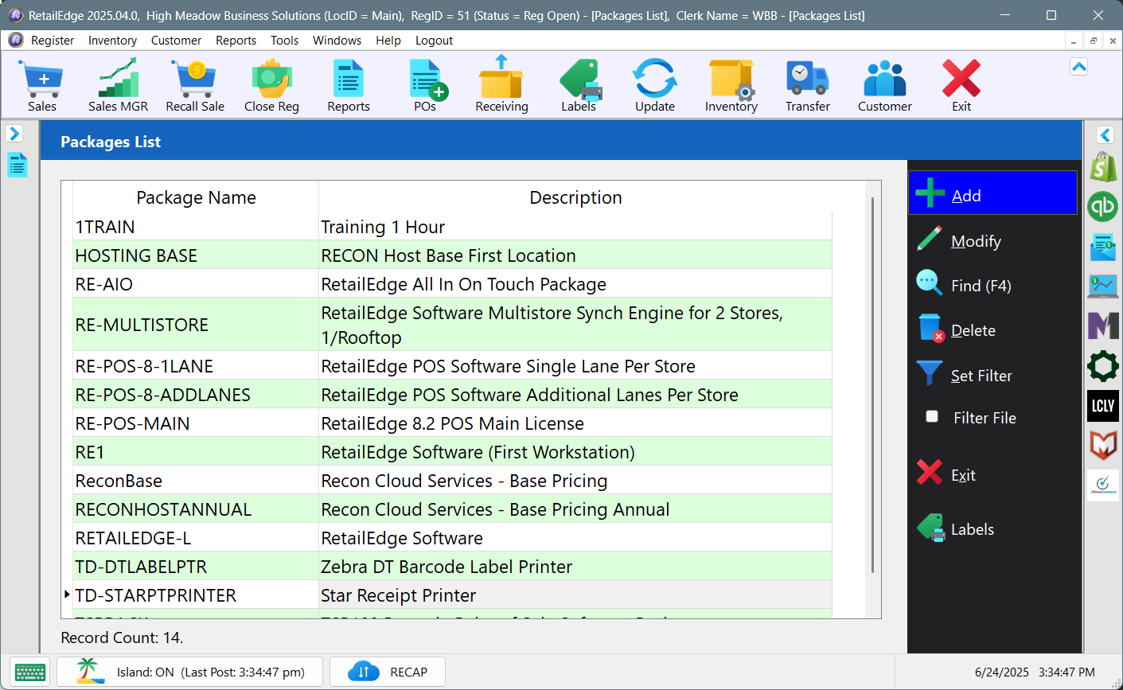This screenshot has height=690, width=1123.
Task: Toggle the Filter File checkbox
Action: pos(932,416)
